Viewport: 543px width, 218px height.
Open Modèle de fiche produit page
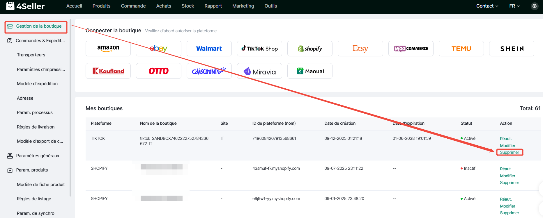41,185
